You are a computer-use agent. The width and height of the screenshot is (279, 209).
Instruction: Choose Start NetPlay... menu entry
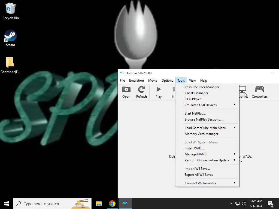tap(207, 113)
